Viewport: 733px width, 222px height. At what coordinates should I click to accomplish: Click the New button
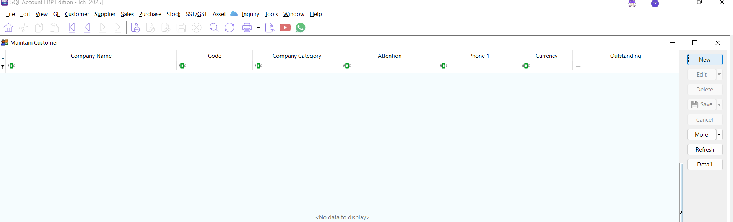[705, 59]
